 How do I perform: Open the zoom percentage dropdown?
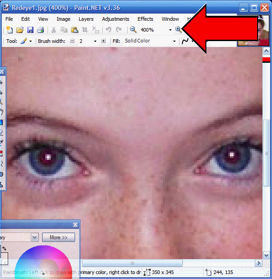pyautogui.click(x=170, y=30)
